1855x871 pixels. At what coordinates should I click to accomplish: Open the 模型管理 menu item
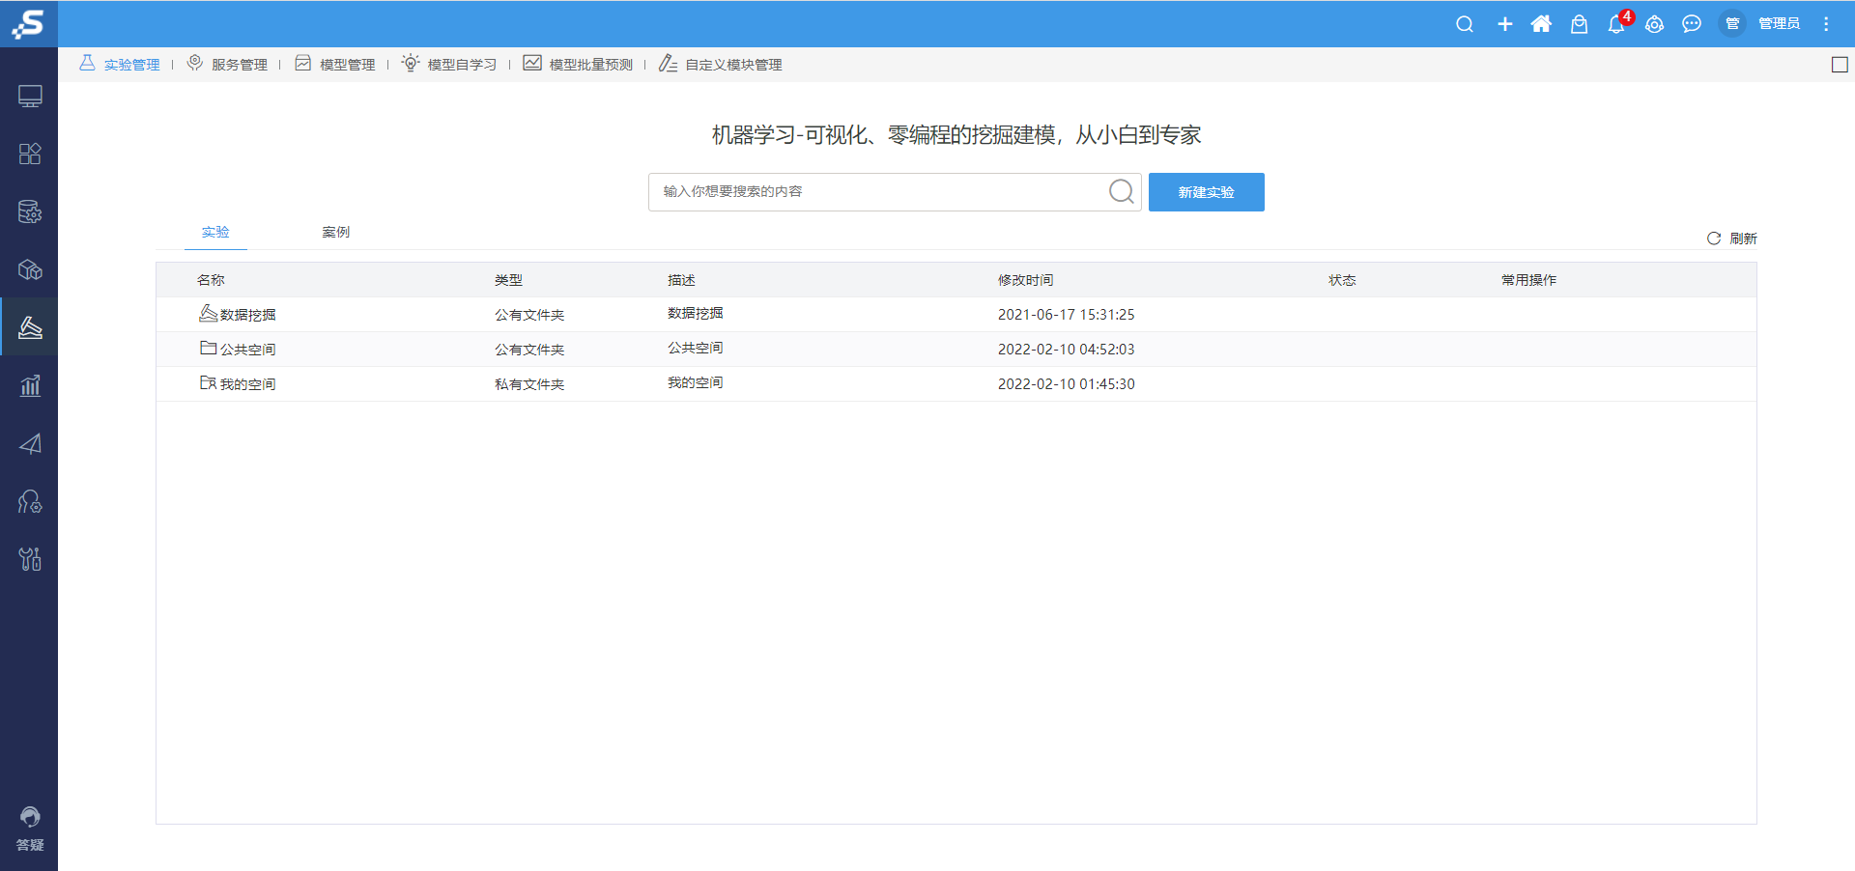point(335,64)
